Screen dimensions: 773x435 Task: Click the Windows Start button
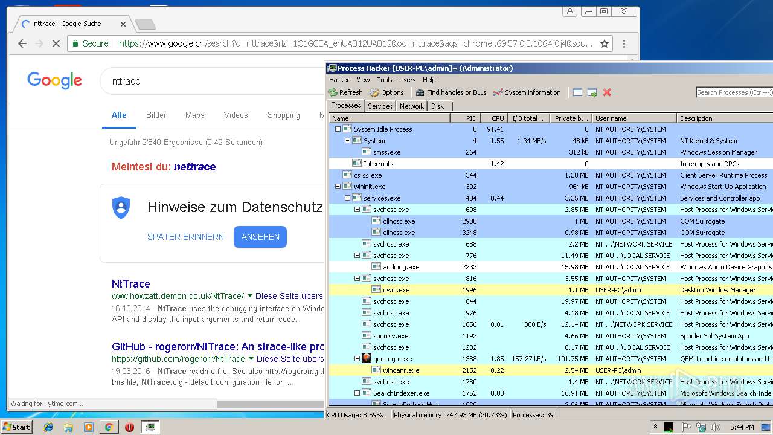click(16, 427)
